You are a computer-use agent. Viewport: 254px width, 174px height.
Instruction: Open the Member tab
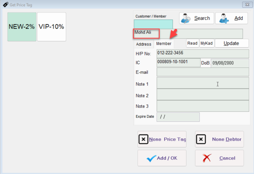164,44
